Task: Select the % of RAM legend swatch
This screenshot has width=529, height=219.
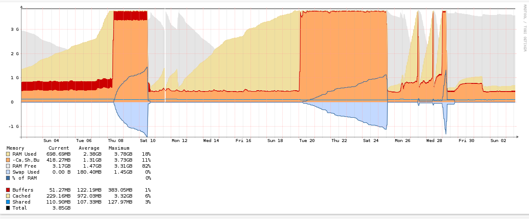Action: pyautogui.click(x=8, y=178)
